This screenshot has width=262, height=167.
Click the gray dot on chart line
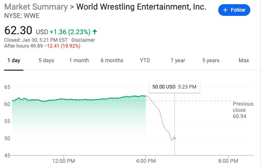[174, 138]
